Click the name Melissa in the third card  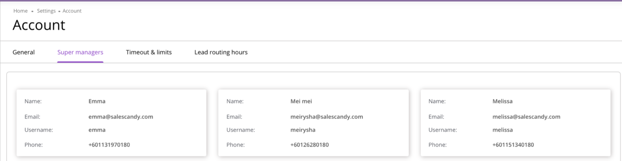[x=502, y=101]
